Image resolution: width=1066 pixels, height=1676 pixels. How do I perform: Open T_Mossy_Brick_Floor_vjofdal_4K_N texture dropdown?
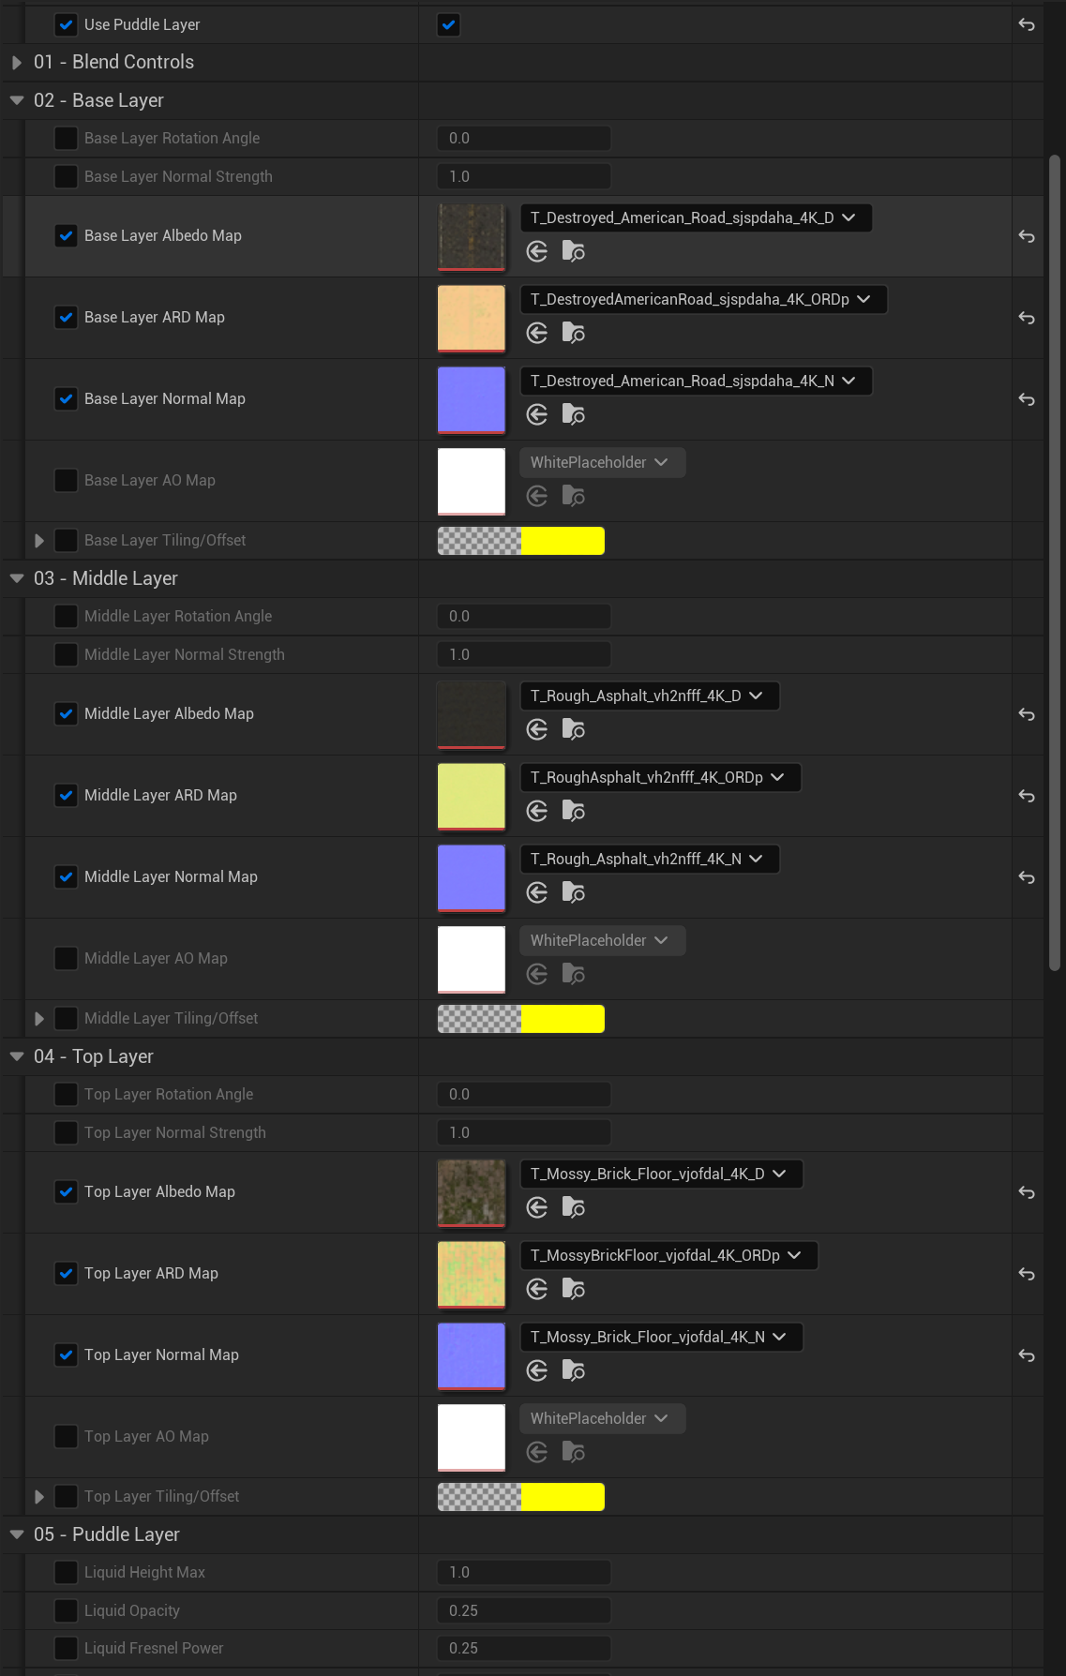pos(661,1337)
